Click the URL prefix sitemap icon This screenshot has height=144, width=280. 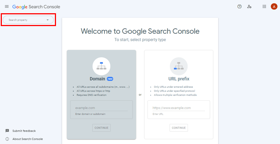click(179, 66)
